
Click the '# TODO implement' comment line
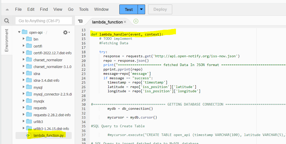point(116,38)
